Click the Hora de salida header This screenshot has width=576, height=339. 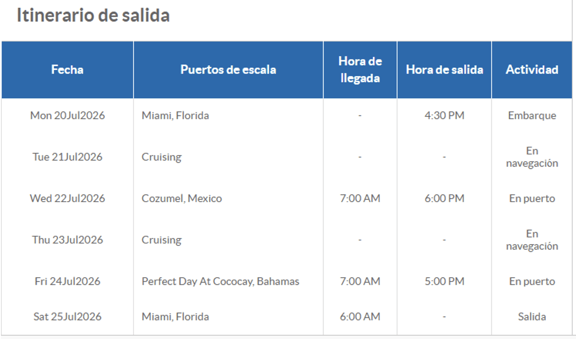click(444, 70)
